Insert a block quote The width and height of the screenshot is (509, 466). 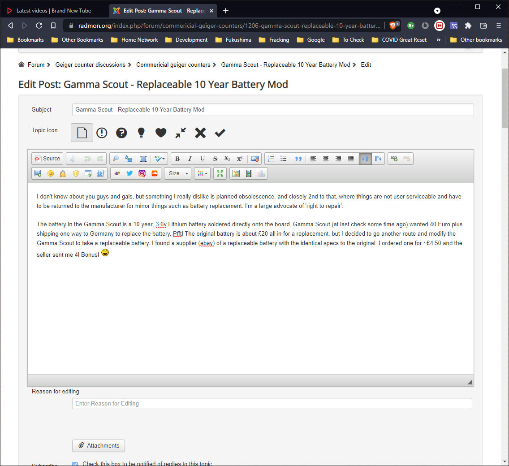click(298, 159)
